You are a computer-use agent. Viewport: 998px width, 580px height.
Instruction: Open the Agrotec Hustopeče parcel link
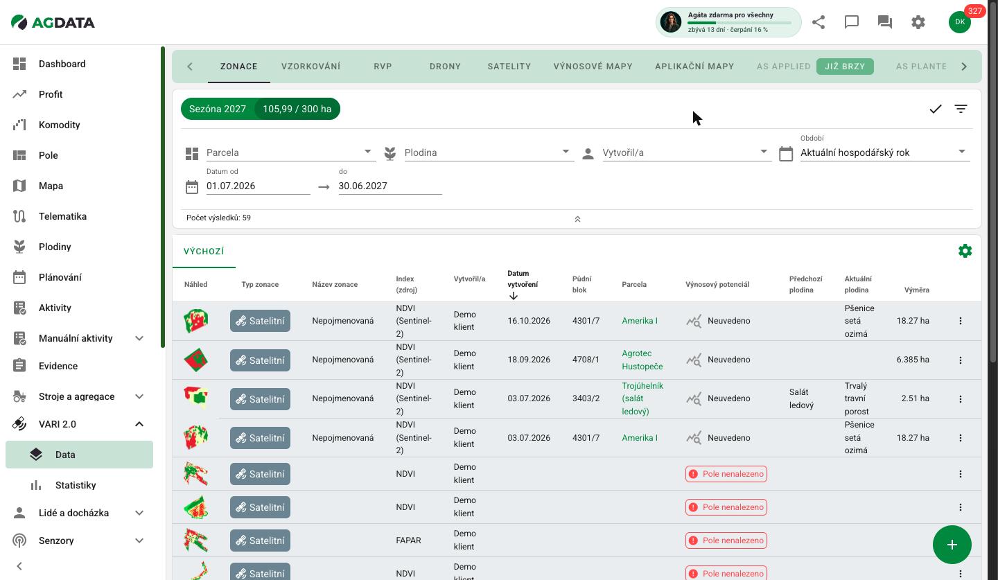642,360
